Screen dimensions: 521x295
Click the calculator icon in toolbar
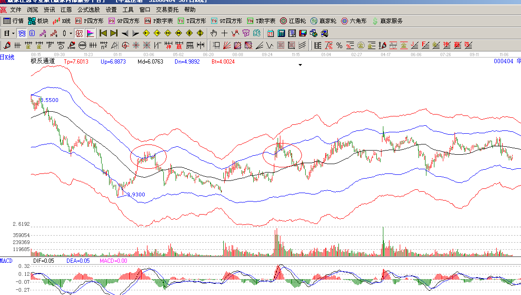pyautogui.click(x=281, y=33)
